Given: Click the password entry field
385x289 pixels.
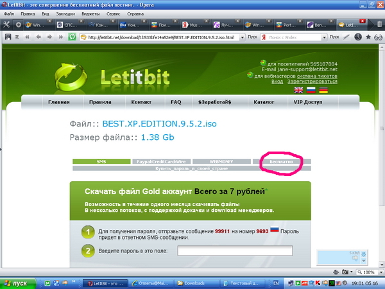Looking at the screenshot, I should [235, 250].
